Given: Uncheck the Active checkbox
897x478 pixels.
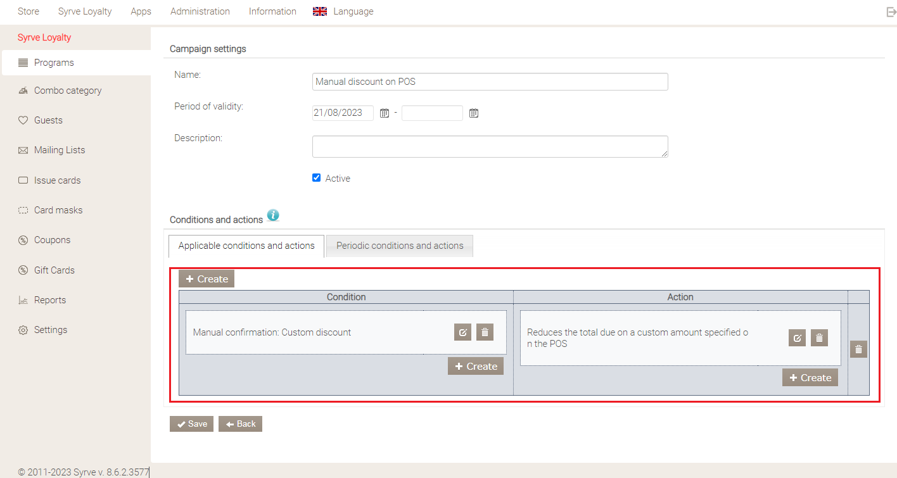Looking at the screenshot, I should pyautogui.click(x=317, y=178).
